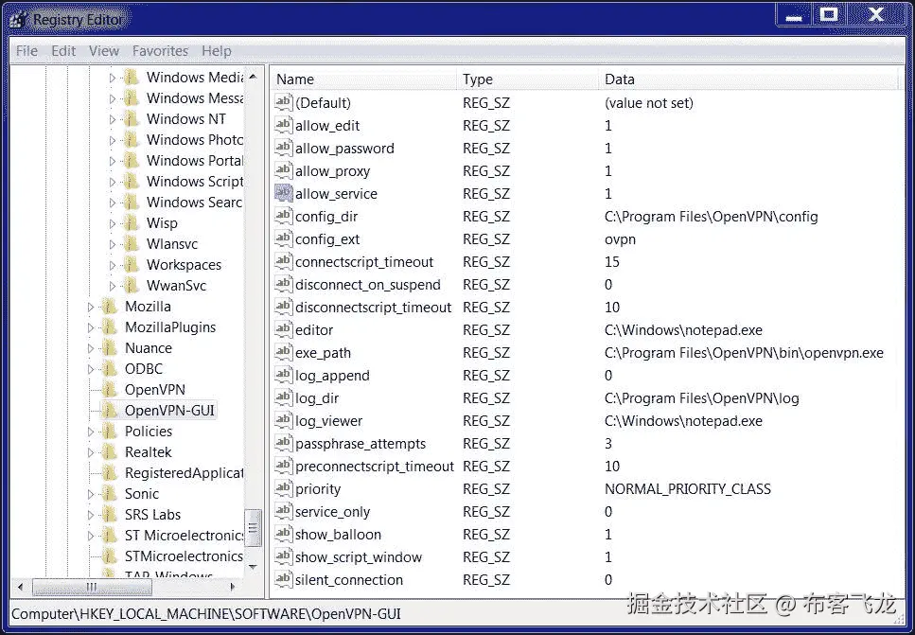Click the string icon beside log_append
The width and height of the screenshot is (915, 635).
[284, 376]
